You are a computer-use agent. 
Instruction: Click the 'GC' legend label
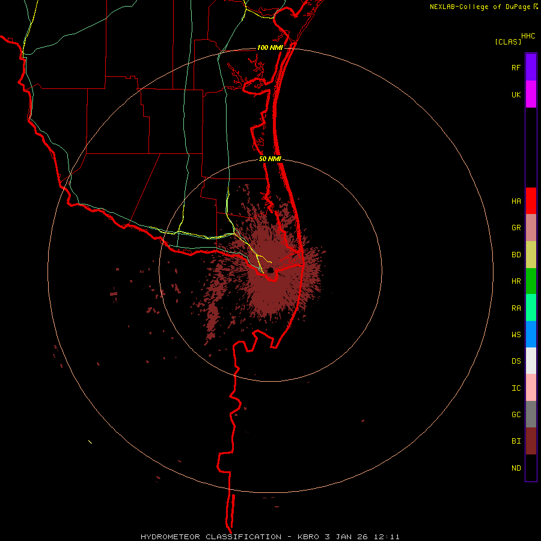516,415
